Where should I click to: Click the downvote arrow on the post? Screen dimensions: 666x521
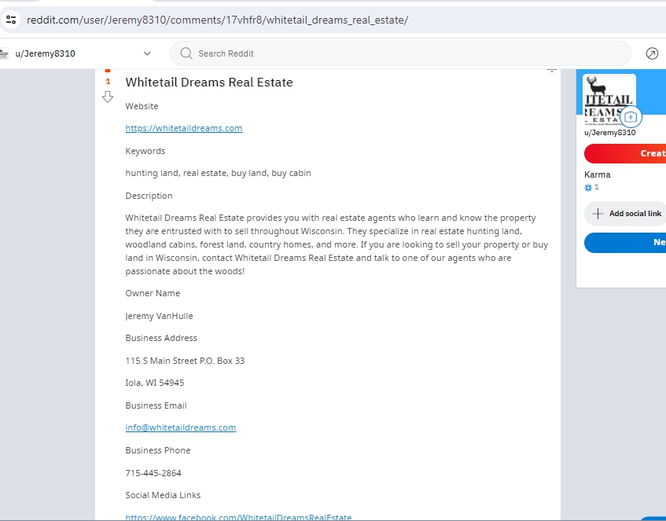109,97
